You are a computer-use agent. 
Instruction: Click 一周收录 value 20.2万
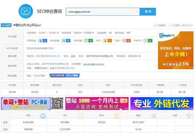(160, 92)
